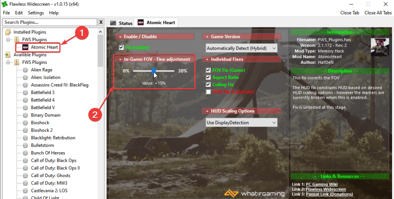The image size is (394, 199).
Task: Open the Paypal Link (Donations)
Action: click(329, 194)
